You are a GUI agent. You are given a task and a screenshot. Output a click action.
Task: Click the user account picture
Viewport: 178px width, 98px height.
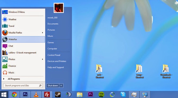tap(59, 8)
